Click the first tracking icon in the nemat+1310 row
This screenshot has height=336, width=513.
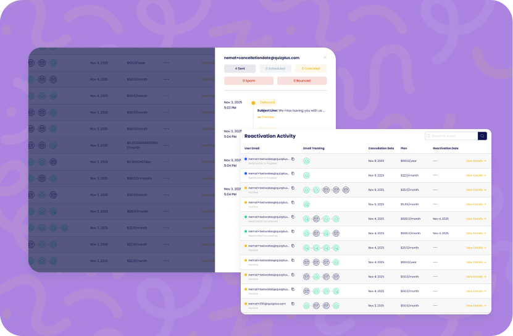306,306
